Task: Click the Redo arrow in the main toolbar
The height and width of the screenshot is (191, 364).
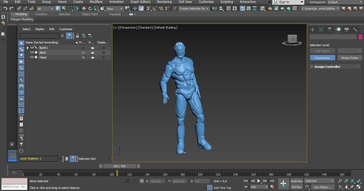Action: (11, 9)
